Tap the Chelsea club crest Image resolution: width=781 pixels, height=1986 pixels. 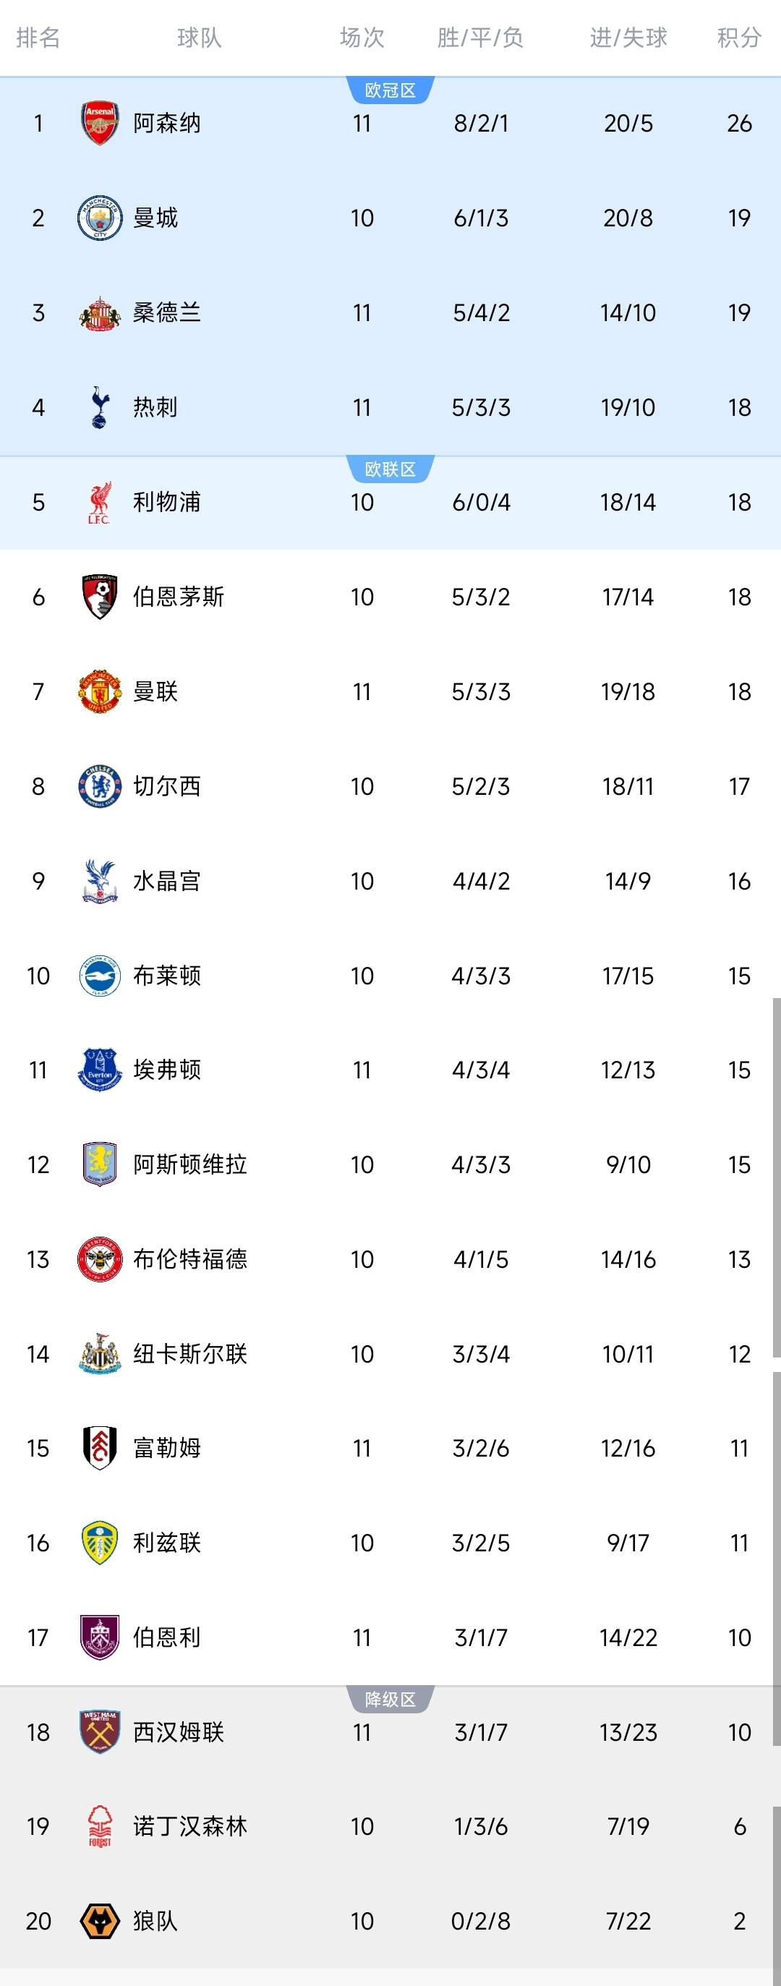100,786
